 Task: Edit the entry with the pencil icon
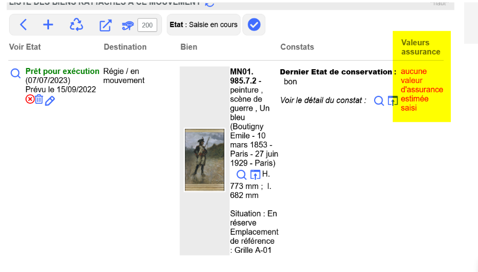pyautogui.click(x=50, y=101)
